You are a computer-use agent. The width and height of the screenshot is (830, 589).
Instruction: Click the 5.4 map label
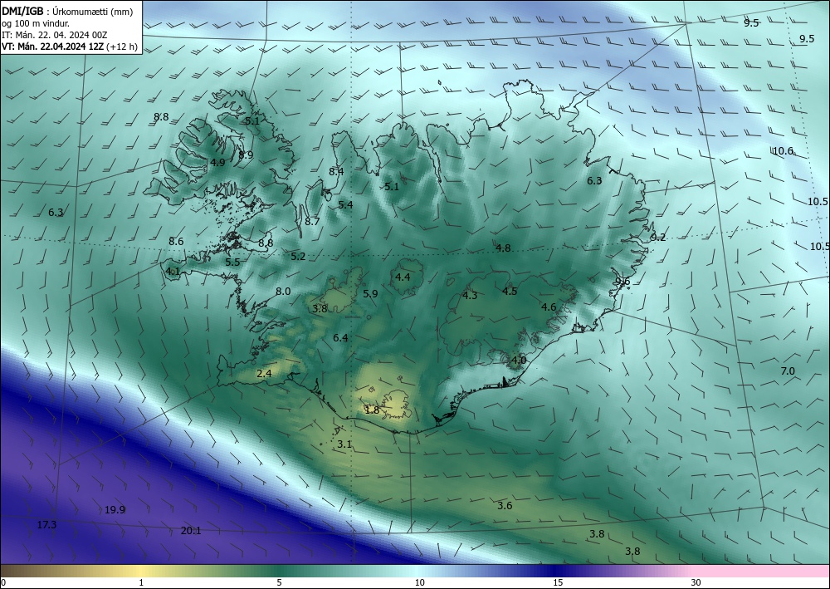345,205
